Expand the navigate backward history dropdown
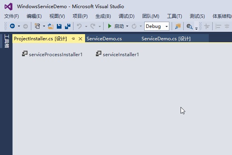This screenshot has width=232, height=155. pos(18,26)
